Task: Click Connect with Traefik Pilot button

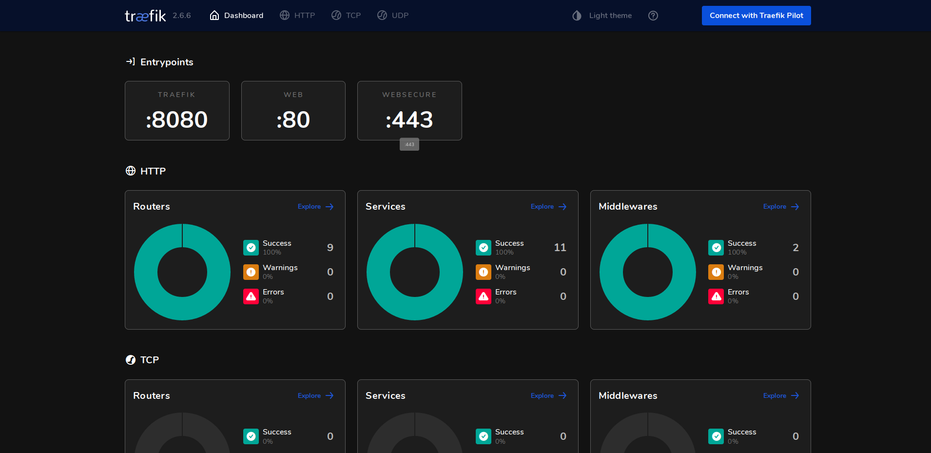Action: [x=756, y=16]
